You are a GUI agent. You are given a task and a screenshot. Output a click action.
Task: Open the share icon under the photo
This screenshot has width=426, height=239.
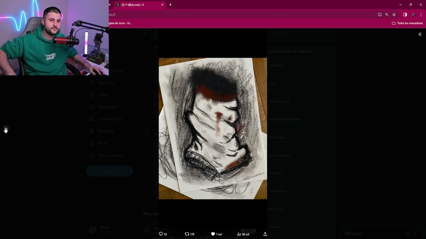pyautogui.click(x=265, y=234)
